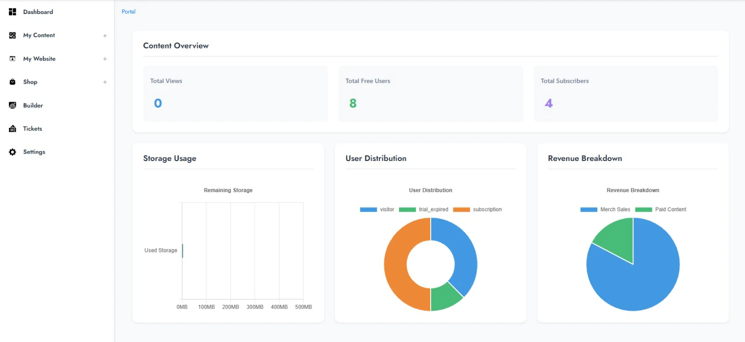
Task: Click the Total Free Users label
Action: pos(368,81)
